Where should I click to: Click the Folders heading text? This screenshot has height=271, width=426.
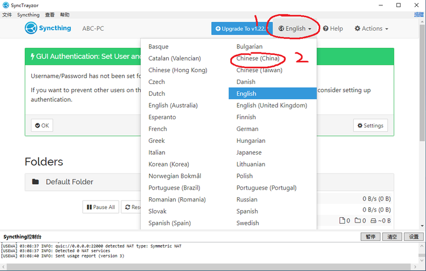tap(44, 162)
